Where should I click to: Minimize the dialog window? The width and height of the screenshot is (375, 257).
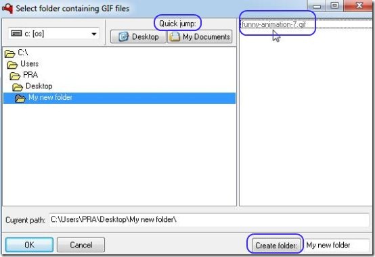(x=317, y=5)
